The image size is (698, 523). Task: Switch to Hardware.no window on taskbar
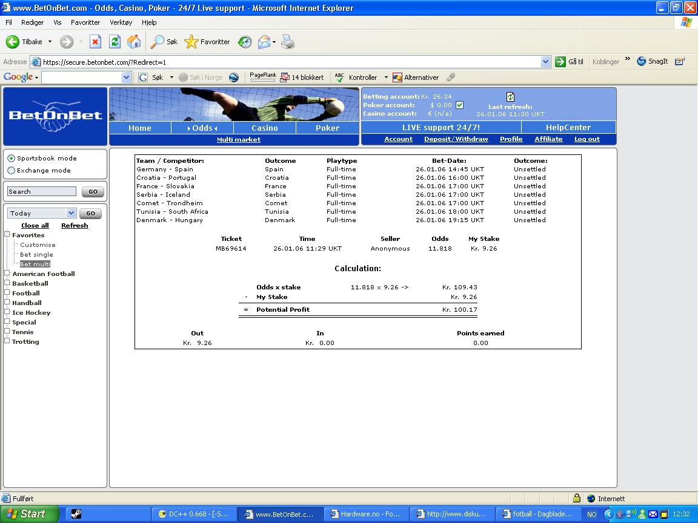point(366,514)
